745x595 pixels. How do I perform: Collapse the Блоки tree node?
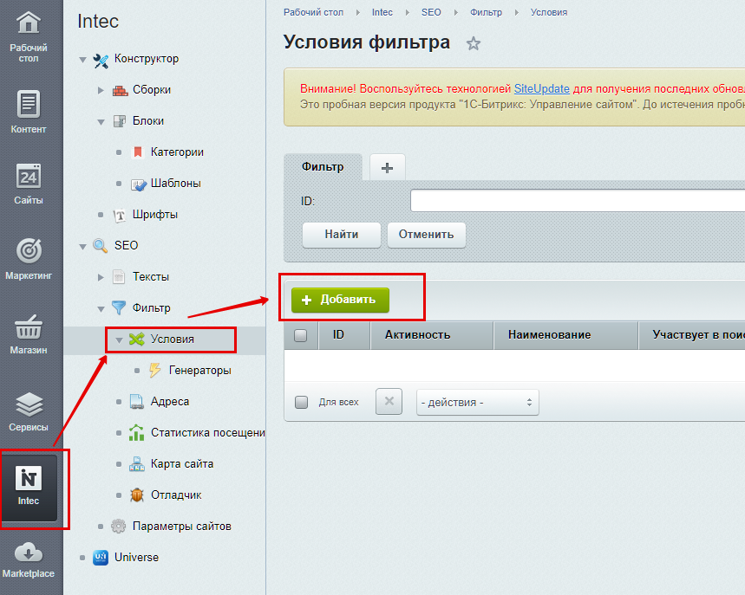[101, 122]
